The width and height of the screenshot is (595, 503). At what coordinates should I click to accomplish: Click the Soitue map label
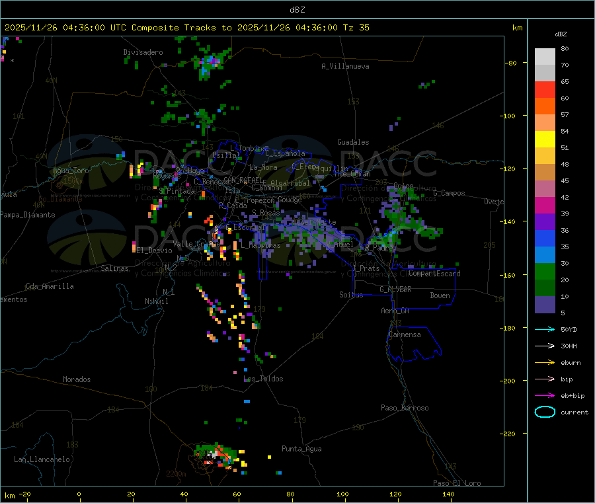351,295
